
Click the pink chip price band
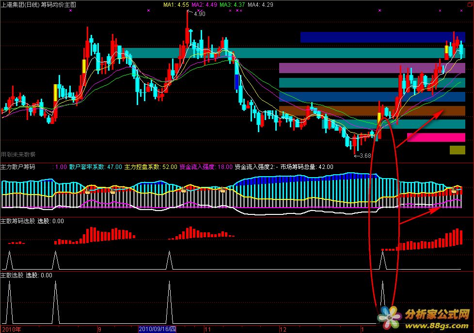(436, 137)
